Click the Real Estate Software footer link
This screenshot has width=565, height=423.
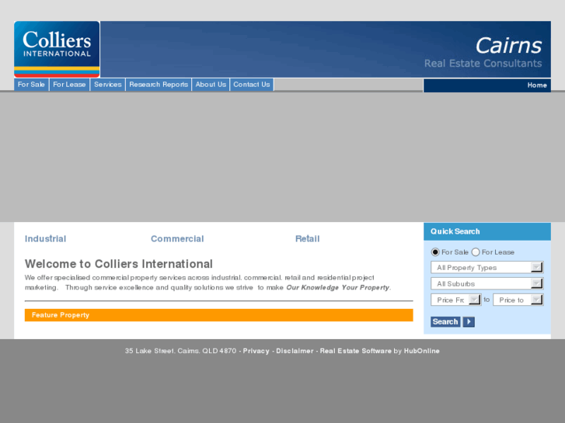click(356, 351)
